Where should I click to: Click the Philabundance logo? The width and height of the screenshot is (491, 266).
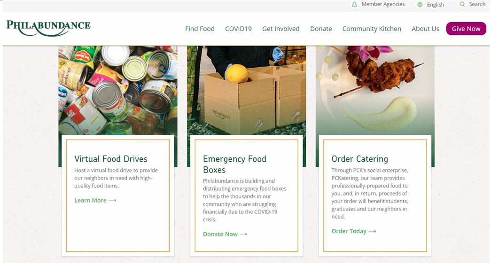click(48, 28)
